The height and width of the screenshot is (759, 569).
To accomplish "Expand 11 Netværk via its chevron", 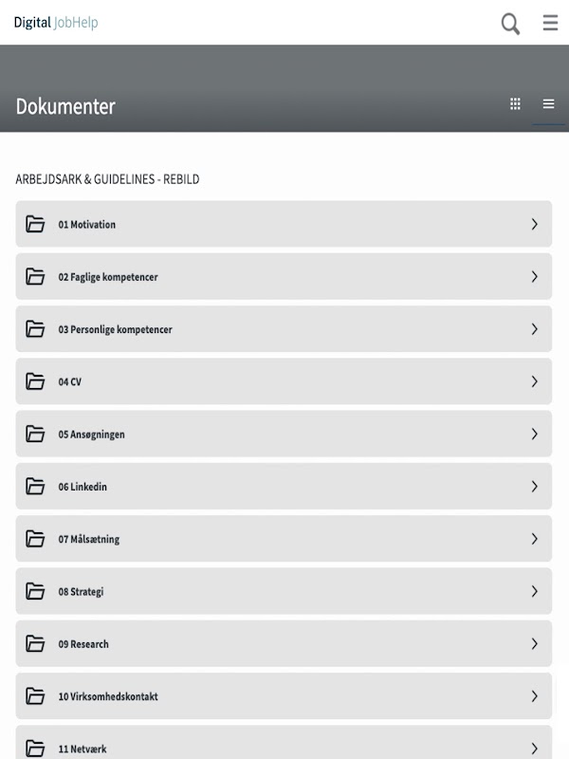I will pyautogui.click(x=534, y=749).
